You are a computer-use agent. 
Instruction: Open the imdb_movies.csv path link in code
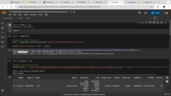tap(76, 67)
